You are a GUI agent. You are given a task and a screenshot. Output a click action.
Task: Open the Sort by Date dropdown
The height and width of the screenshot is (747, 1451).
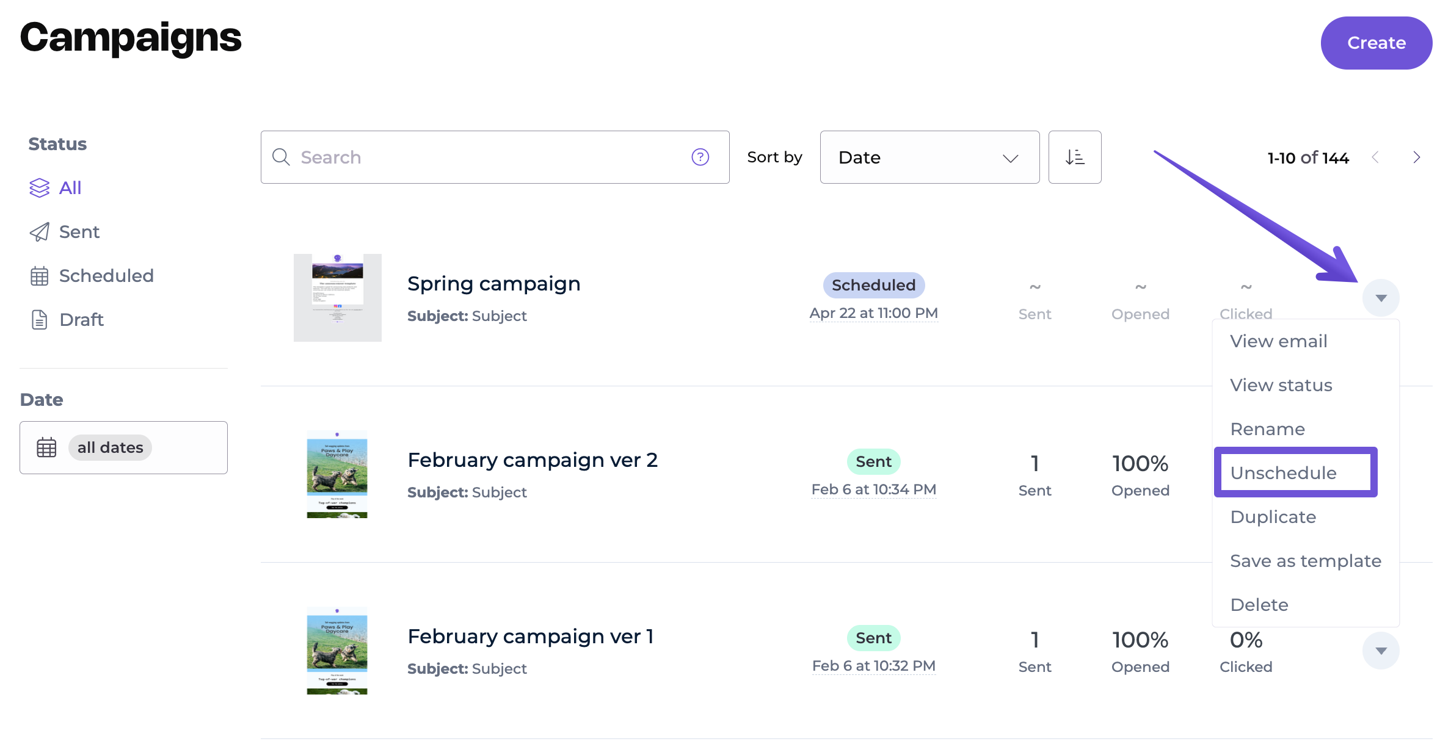929,157
